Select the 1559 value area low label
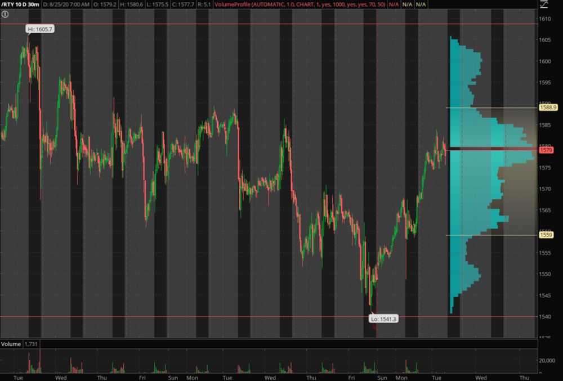563x381 pixels. [546, 235]
